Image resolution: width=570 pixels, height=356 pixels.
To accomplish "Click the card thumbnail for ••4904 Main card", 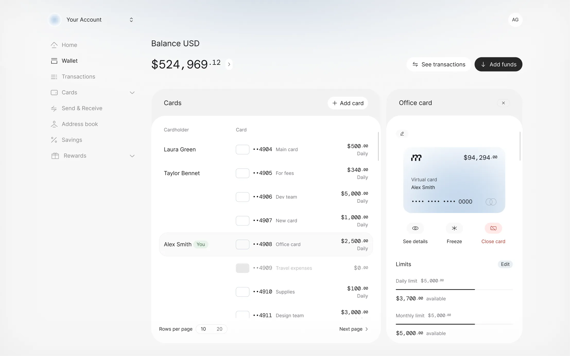I will [243, 149].
